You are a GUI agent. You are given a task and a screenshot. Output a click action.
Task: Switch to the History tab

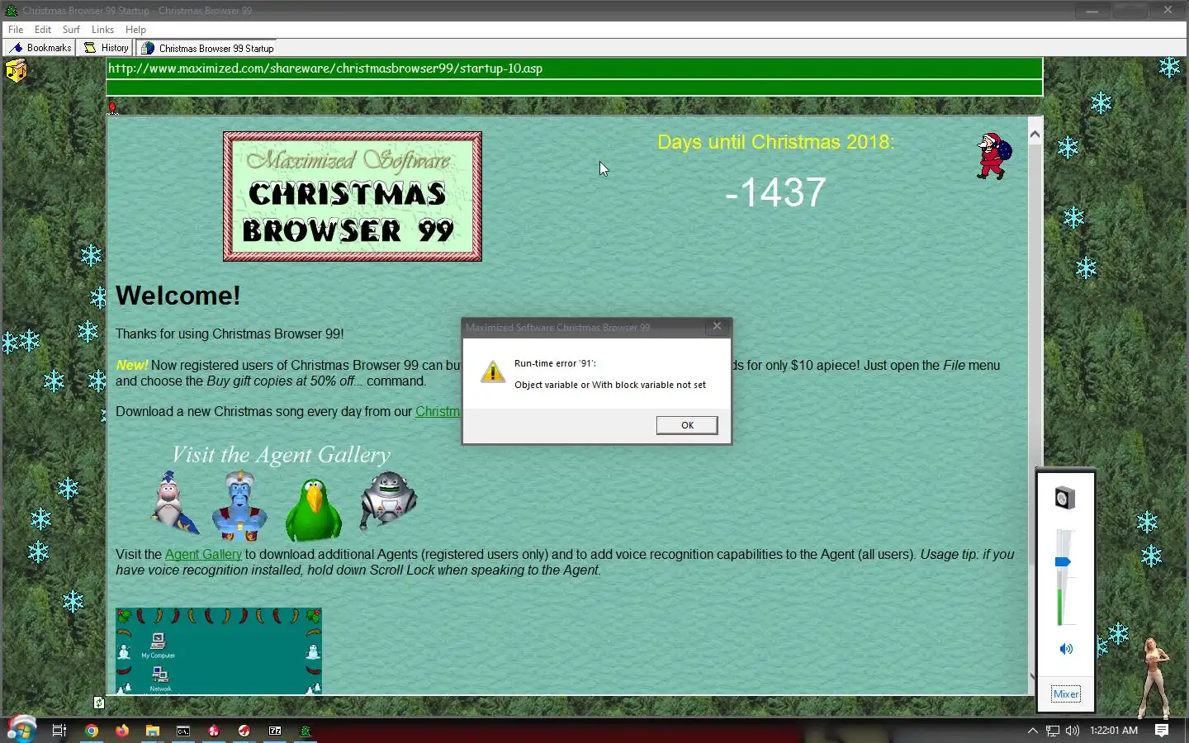[x=107, y=48]
